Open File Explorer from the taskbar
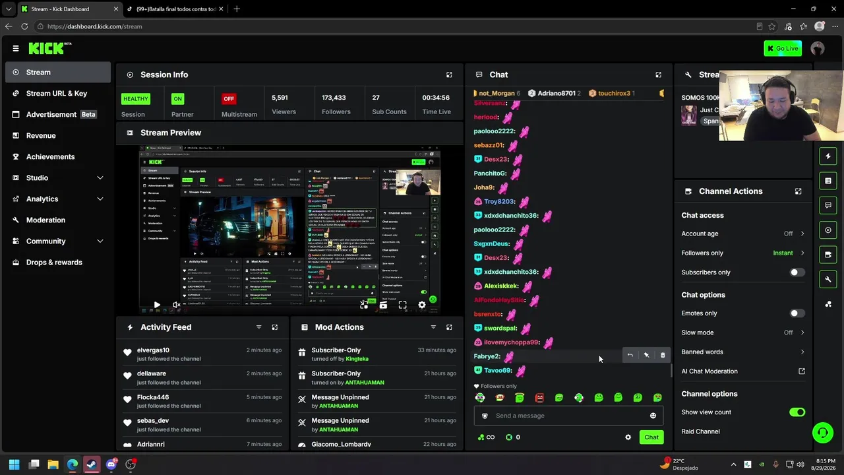 coord(53,464)
